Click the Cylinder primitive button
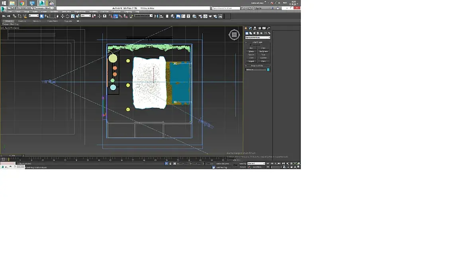 pyautogui.click(x=251, y=55)
